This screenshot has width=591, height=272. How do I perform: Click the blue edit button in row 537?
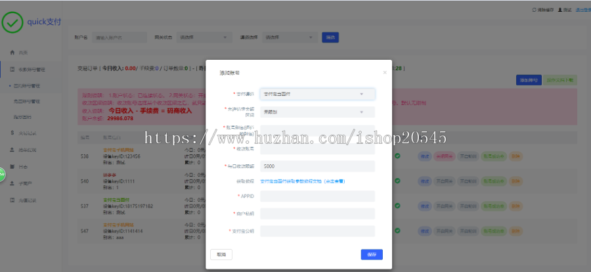(425, 206)
